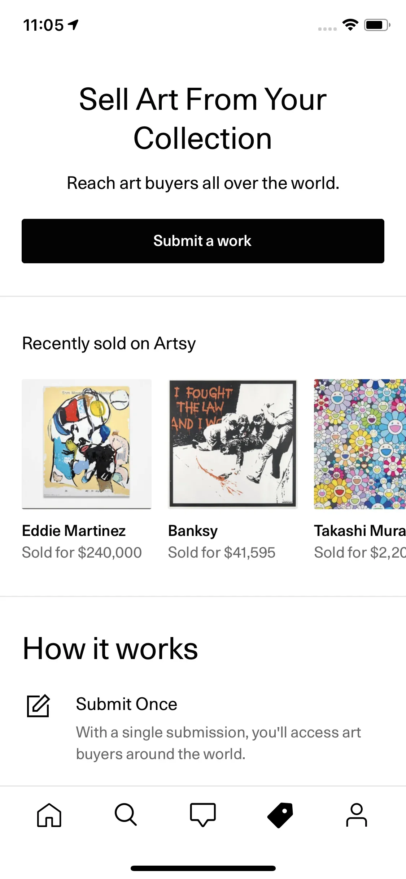Tap the Banksy artist name

[193, 531]
